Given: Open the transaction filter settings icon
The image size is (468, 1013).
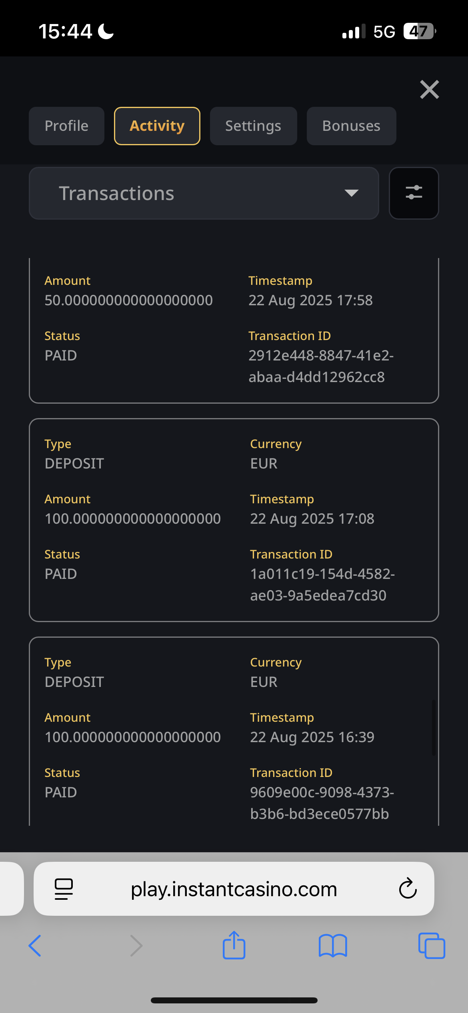Looking at the screenshot, I should 414,193.
